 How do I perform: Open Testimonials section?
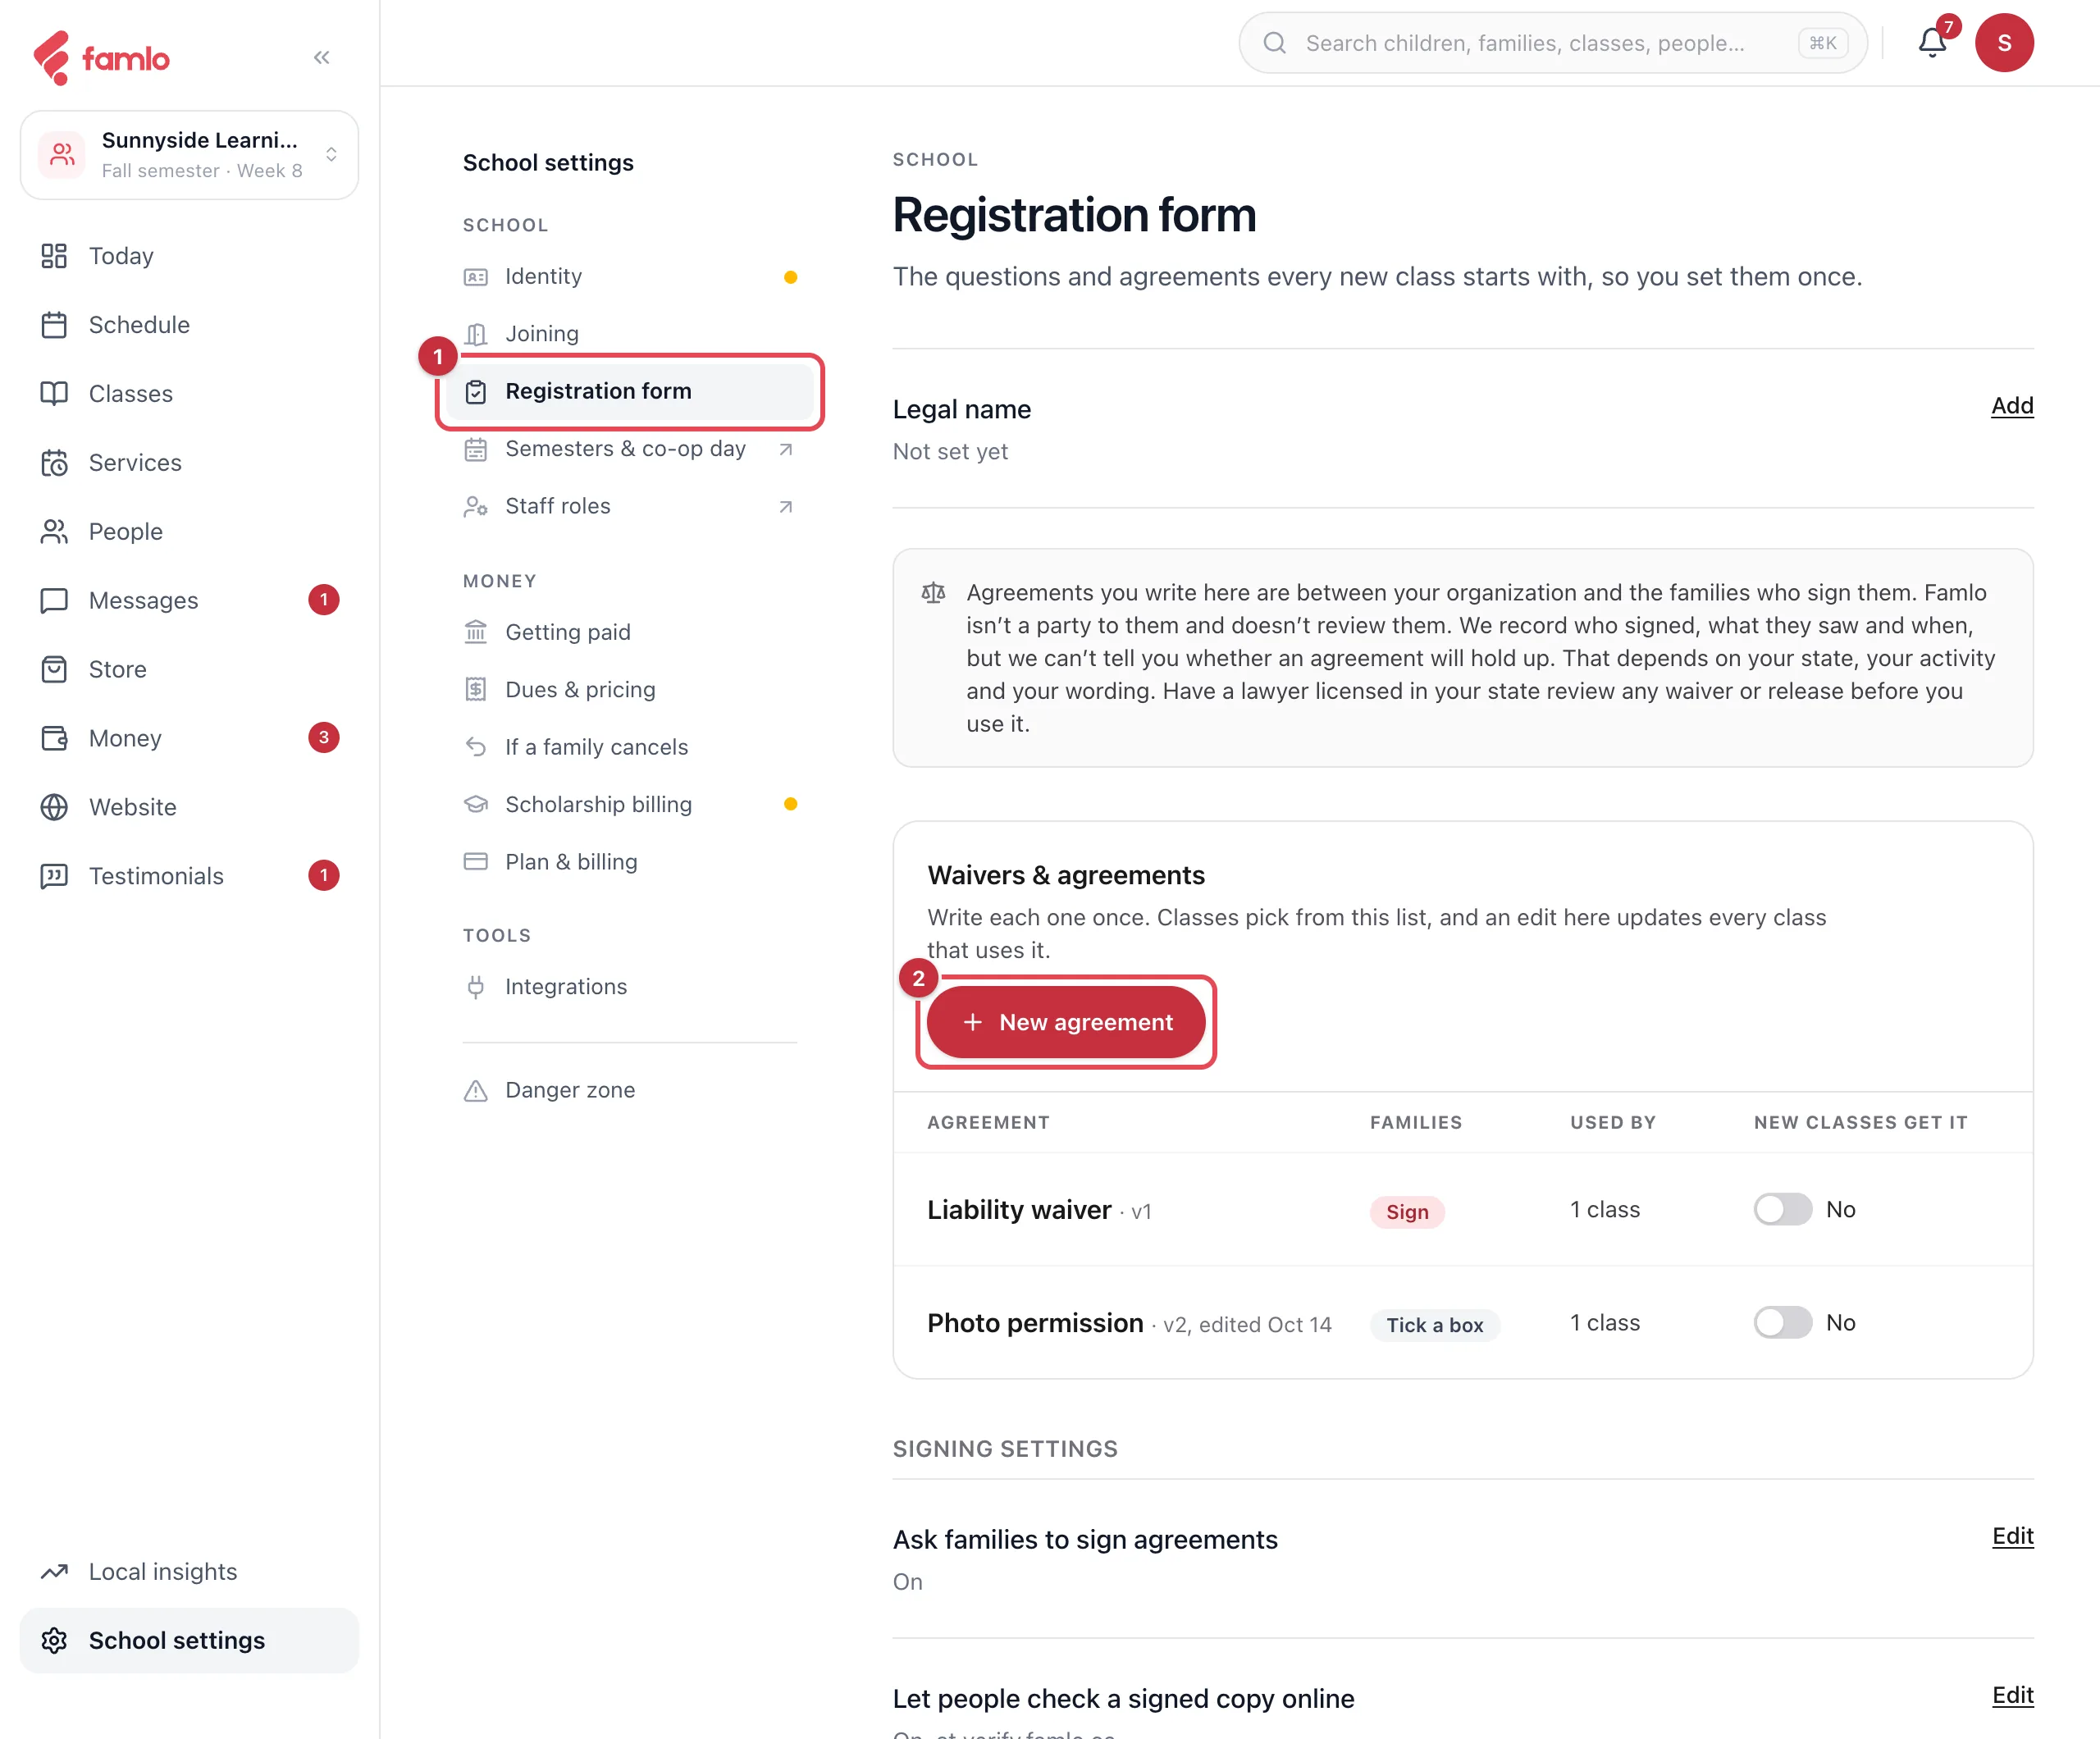190,876
